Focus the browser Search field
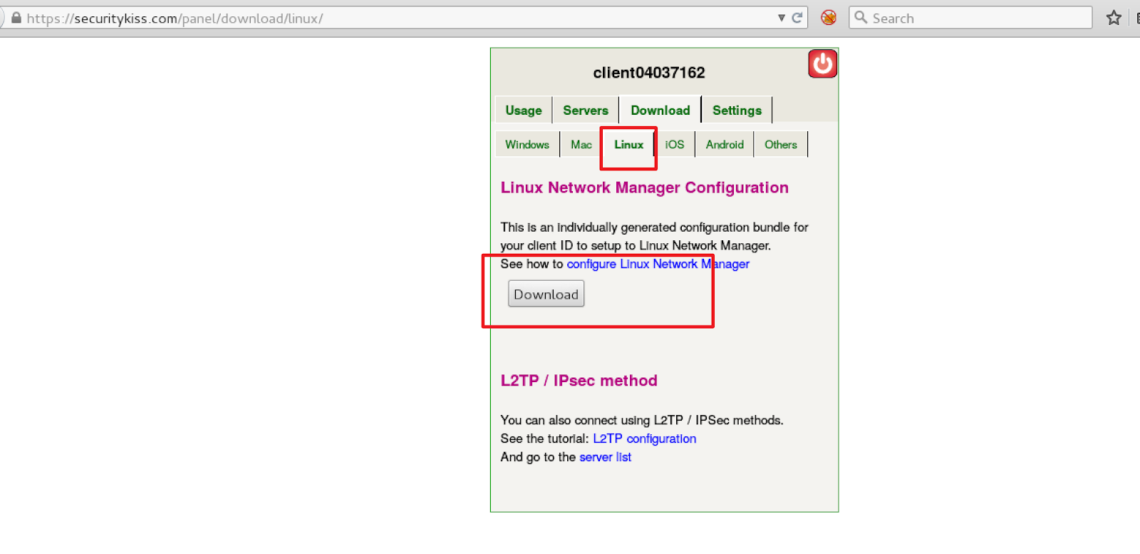This screenshot has height=554, width=1140. tap(970, 18)
